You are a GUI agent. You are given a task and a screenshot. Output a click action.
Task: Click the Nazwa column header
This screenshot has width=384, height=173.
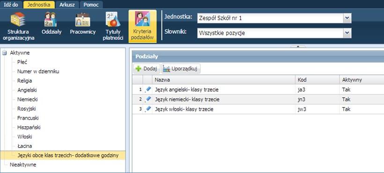pyautogui.click(x=223, y=79)
